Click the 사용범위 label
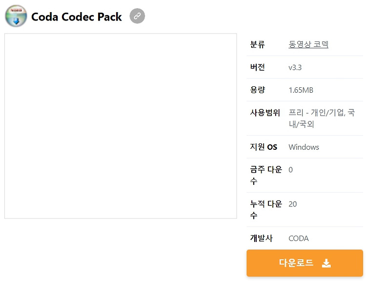This screenshot has height=281, width=366. [265, 113]
